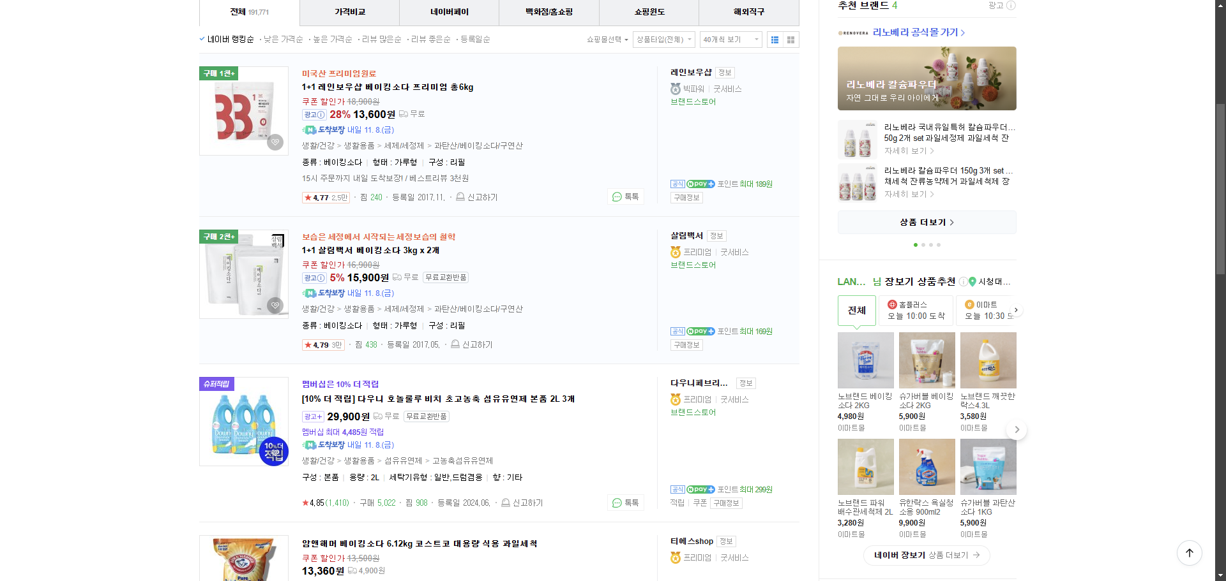Click the 상품 더보기 button
Viewport: 1226px width, 581px height.
point(927,222)
